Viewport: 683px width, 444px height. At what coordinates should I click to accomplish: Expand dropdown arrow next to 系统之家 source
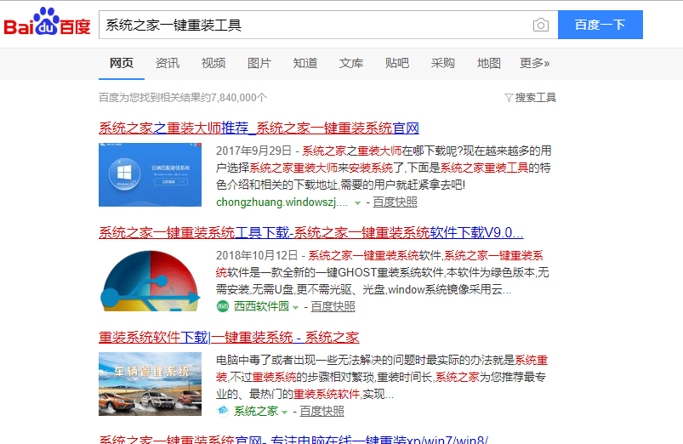pyautogui.click(x=285, y=412)
